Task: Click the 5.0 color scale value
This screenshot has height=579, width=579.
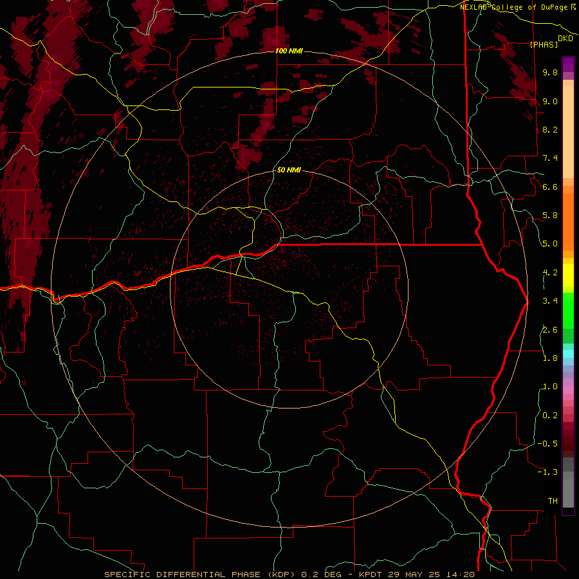Action: (550, 244)
